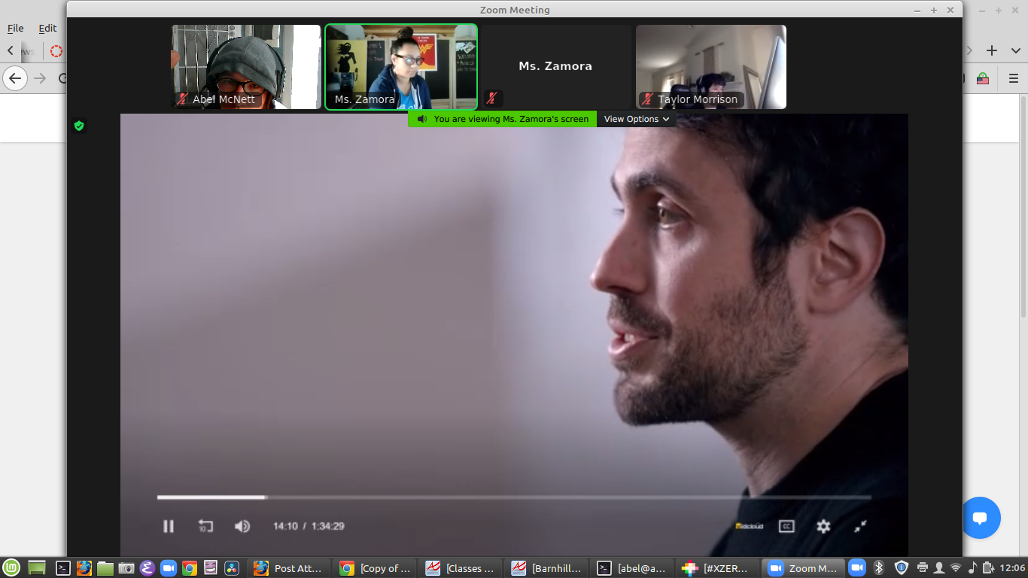This screenshot has height=578, width=1028.
Task: Click the Zoom tray icon
Action: point(856,568)
